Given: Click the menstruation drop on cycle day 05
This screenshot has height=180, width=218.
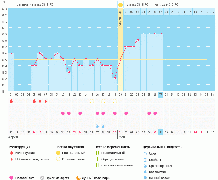Looking at the screenshot, I should tap(34, 101).
